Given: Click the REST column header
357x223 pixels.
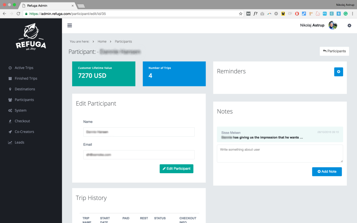Looking at the screenshot, I should (x=144, y=218).
